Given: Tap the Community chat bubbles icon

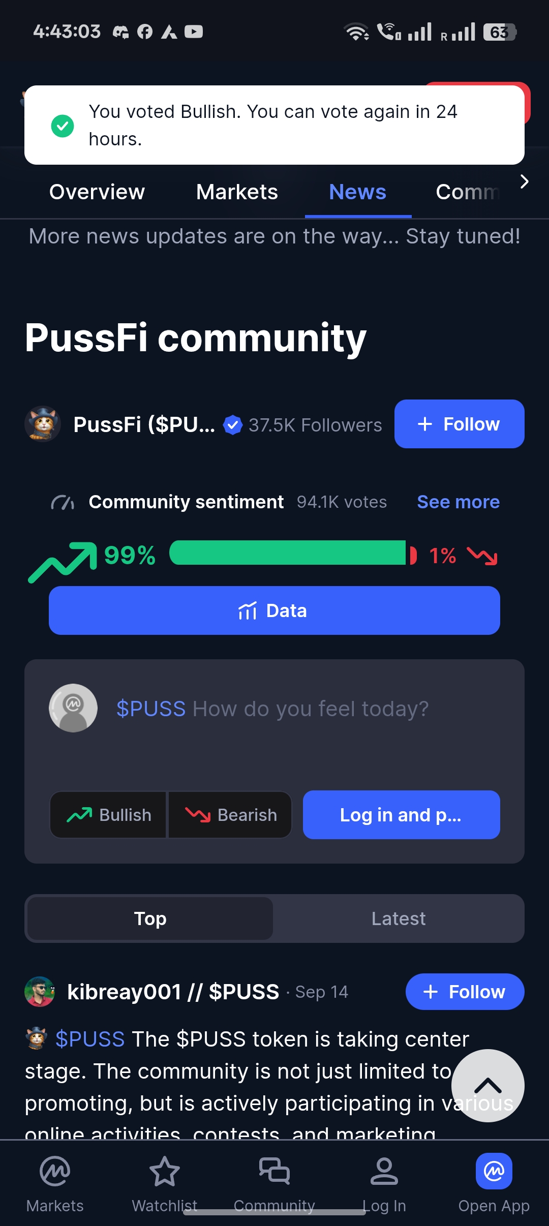Looking at the screenshot, I should 274,1171.
